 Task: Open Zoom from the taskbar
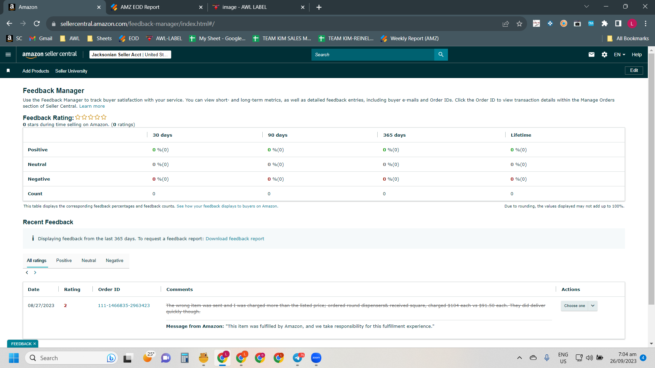[x=316, y=358]
